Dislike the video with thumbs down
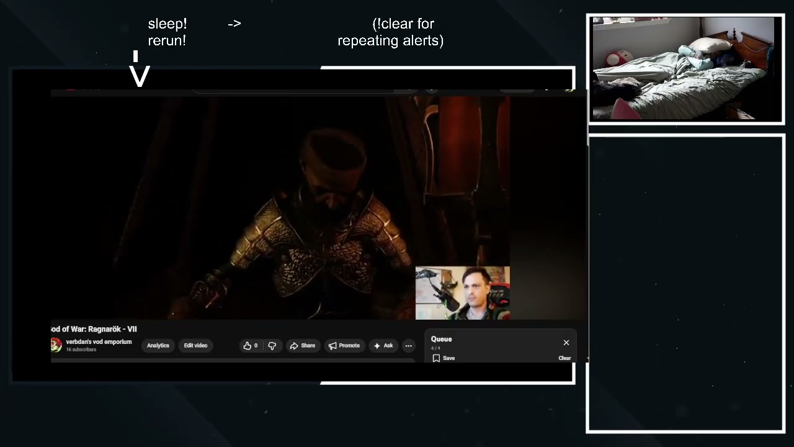The width and height of the screenshot is (794, 447). point(272,346)
